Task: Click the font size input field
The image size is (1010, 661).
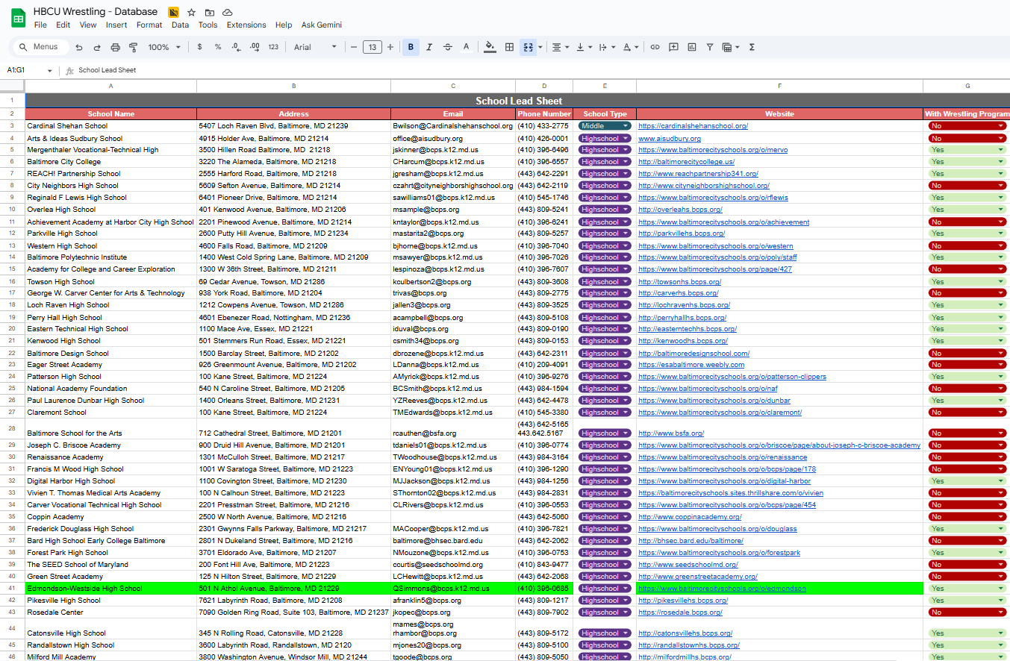Action: (372, 47)
